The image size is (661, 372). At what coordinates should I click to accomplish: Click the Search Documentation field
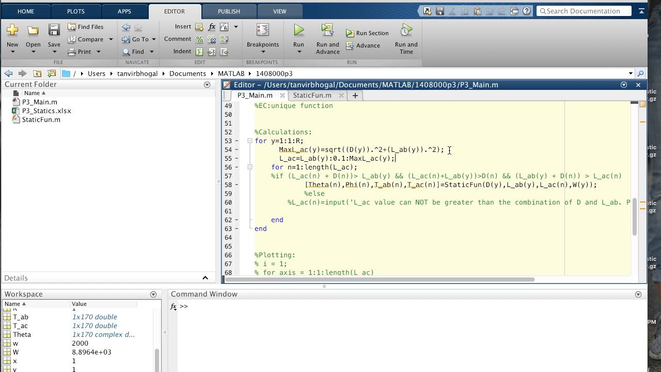click(584, 11)
